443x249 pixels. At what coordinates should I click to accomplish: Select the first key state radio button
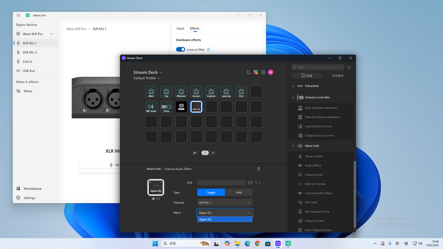coord(154,199)
